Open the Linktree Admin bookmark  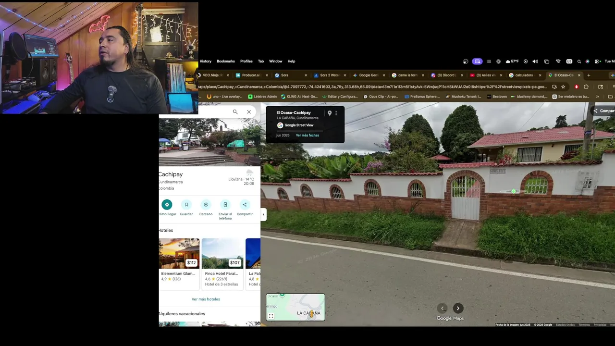[x=262, y=97]
